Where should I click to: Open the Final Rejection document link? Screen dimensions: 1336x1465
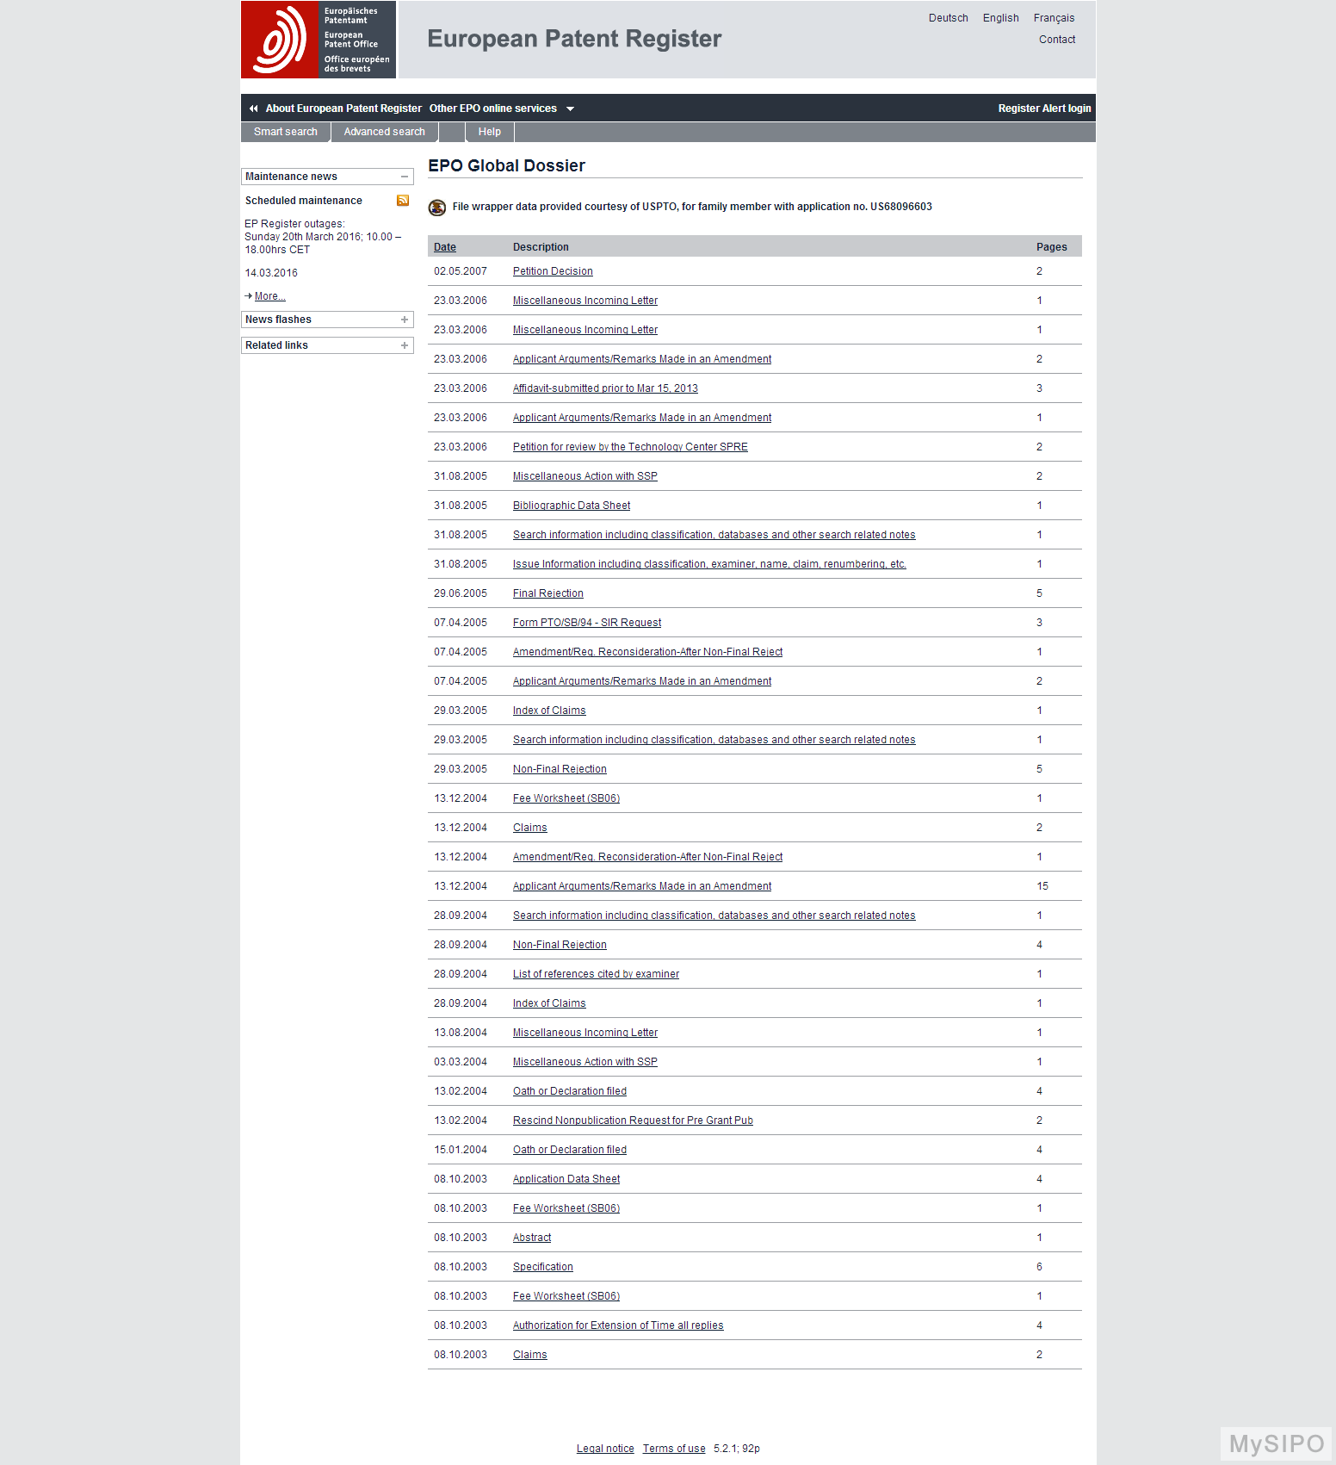coord(547,593)
